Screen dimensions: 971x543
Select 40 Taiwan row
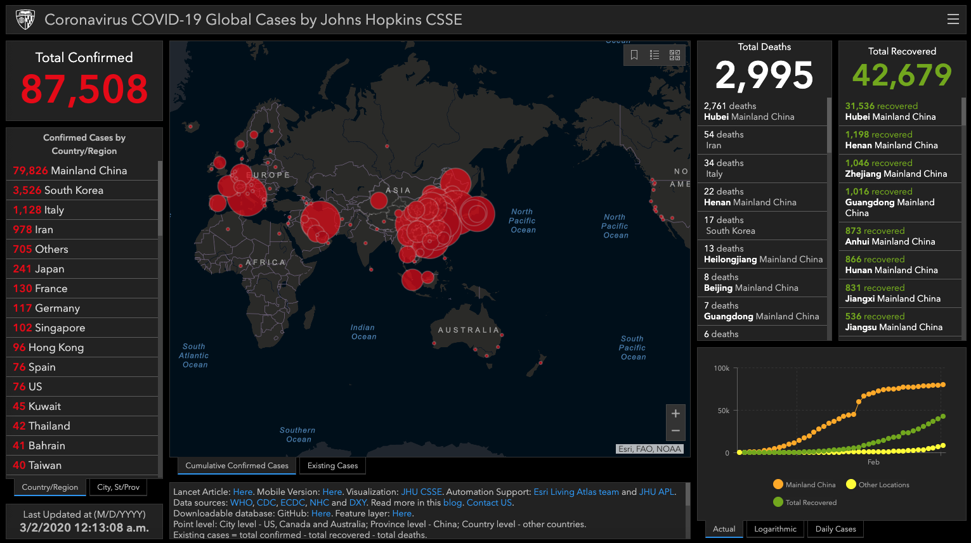coord(82,465)
